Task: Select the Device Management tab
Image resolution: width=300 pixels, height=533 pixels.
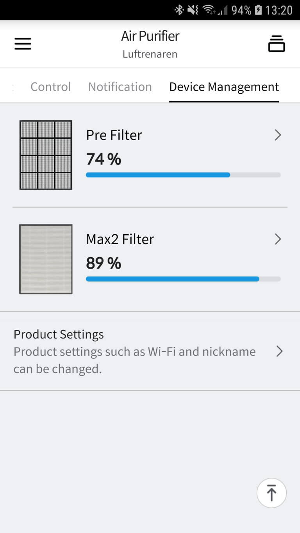Action: (224, 87)
